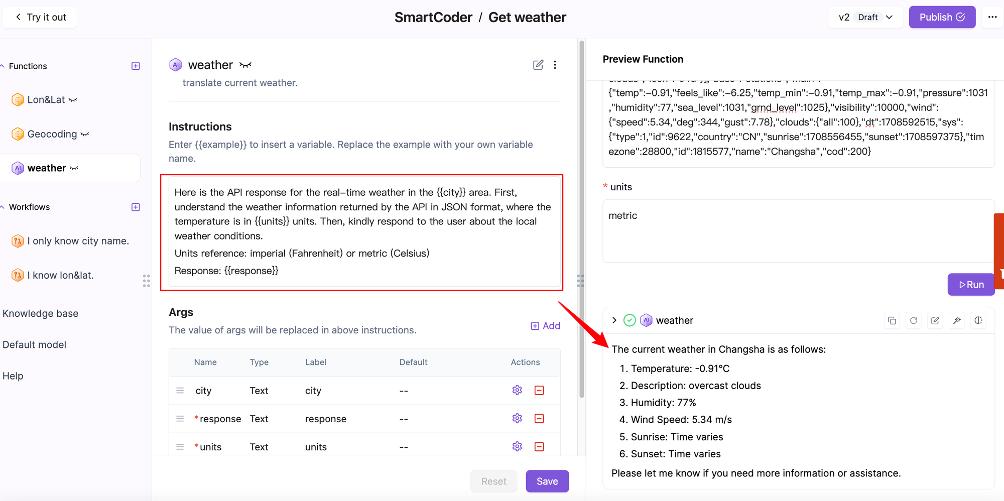Refresh the weather result output
1004x501 pixels.
coord(914,320)
